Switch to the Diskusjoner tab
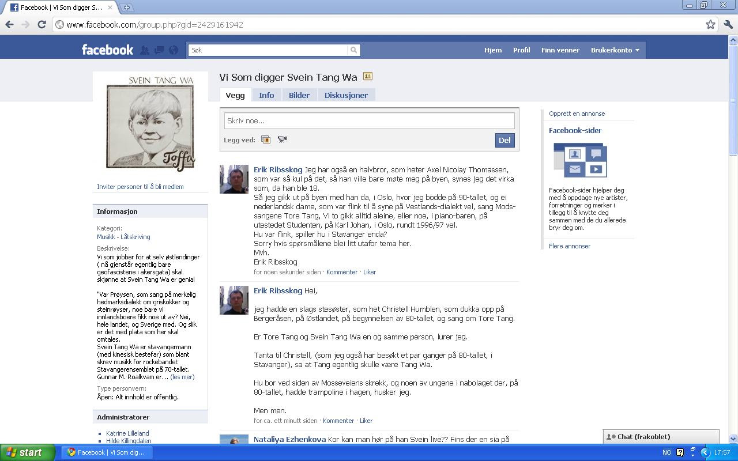This screenshot has width=738, height=461. [346, 95]
